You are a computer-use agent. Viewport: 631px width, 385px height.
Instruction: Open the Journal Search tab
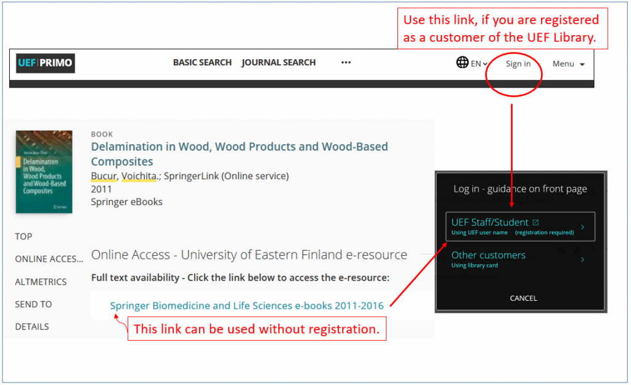[x=279, y=62]
